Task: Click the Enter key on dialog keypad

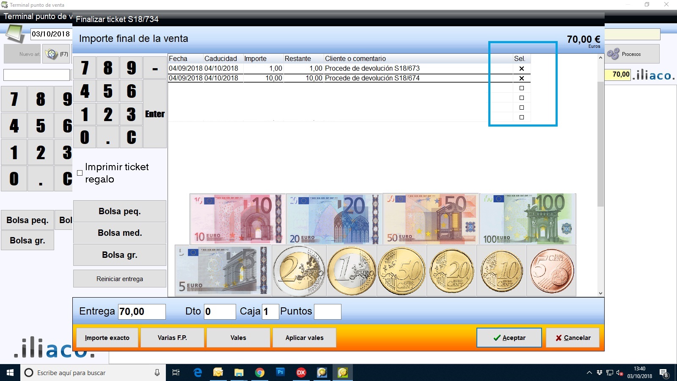Action: [155, 114]
